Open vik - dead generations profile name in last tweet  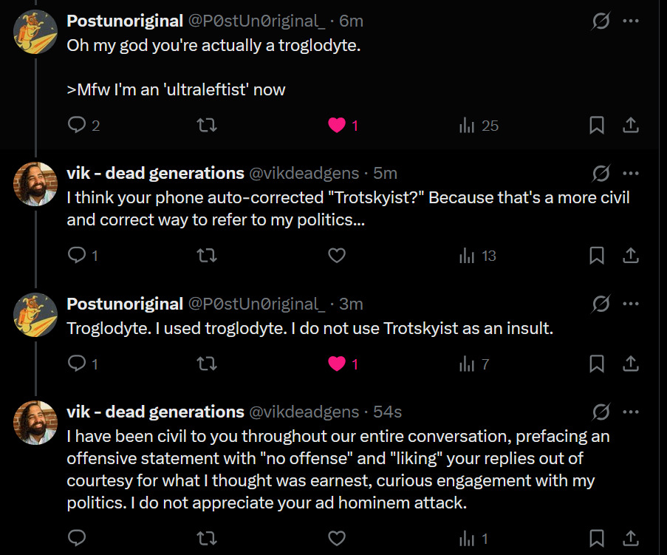pos(155,412)
